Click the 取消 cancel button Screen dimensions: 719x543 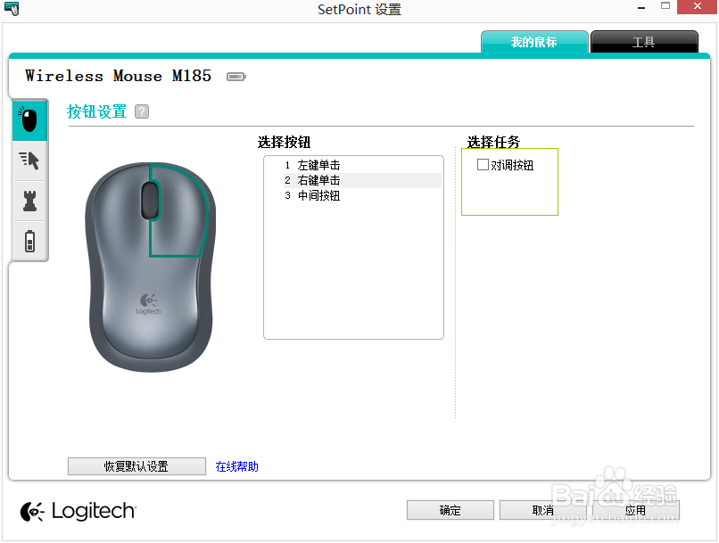(543, 510)
